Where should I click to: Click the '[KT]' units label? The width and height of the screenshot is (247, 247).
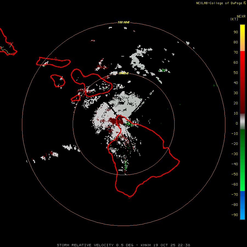pos(234,19)
